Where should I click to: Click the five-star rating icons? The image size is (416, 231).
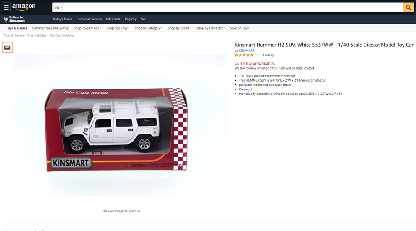coord(244,55)
